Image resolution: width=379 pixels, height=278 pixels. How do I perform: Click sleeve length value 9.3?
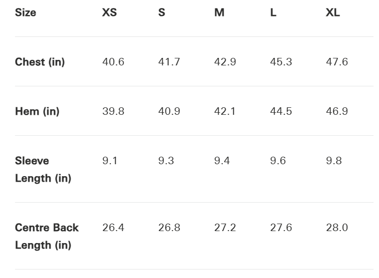(166, 161)
